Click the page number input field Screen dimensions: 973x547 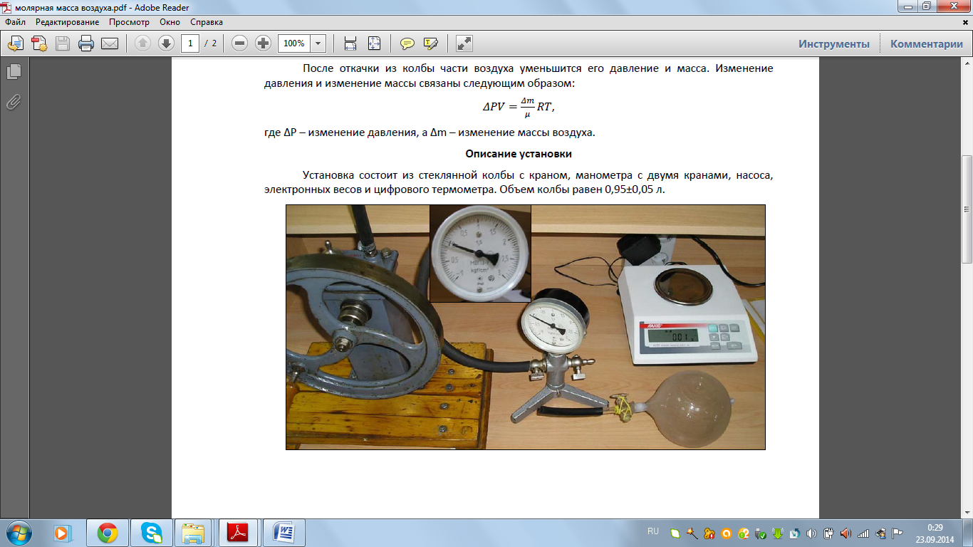click(190, 43)
